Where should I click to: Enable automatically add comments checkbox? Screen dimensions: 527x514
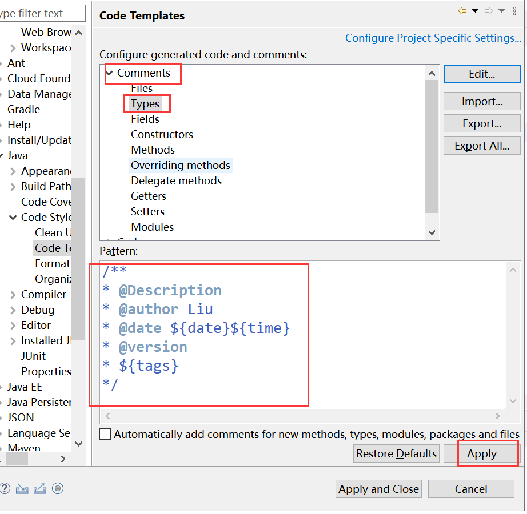[105, 434]
